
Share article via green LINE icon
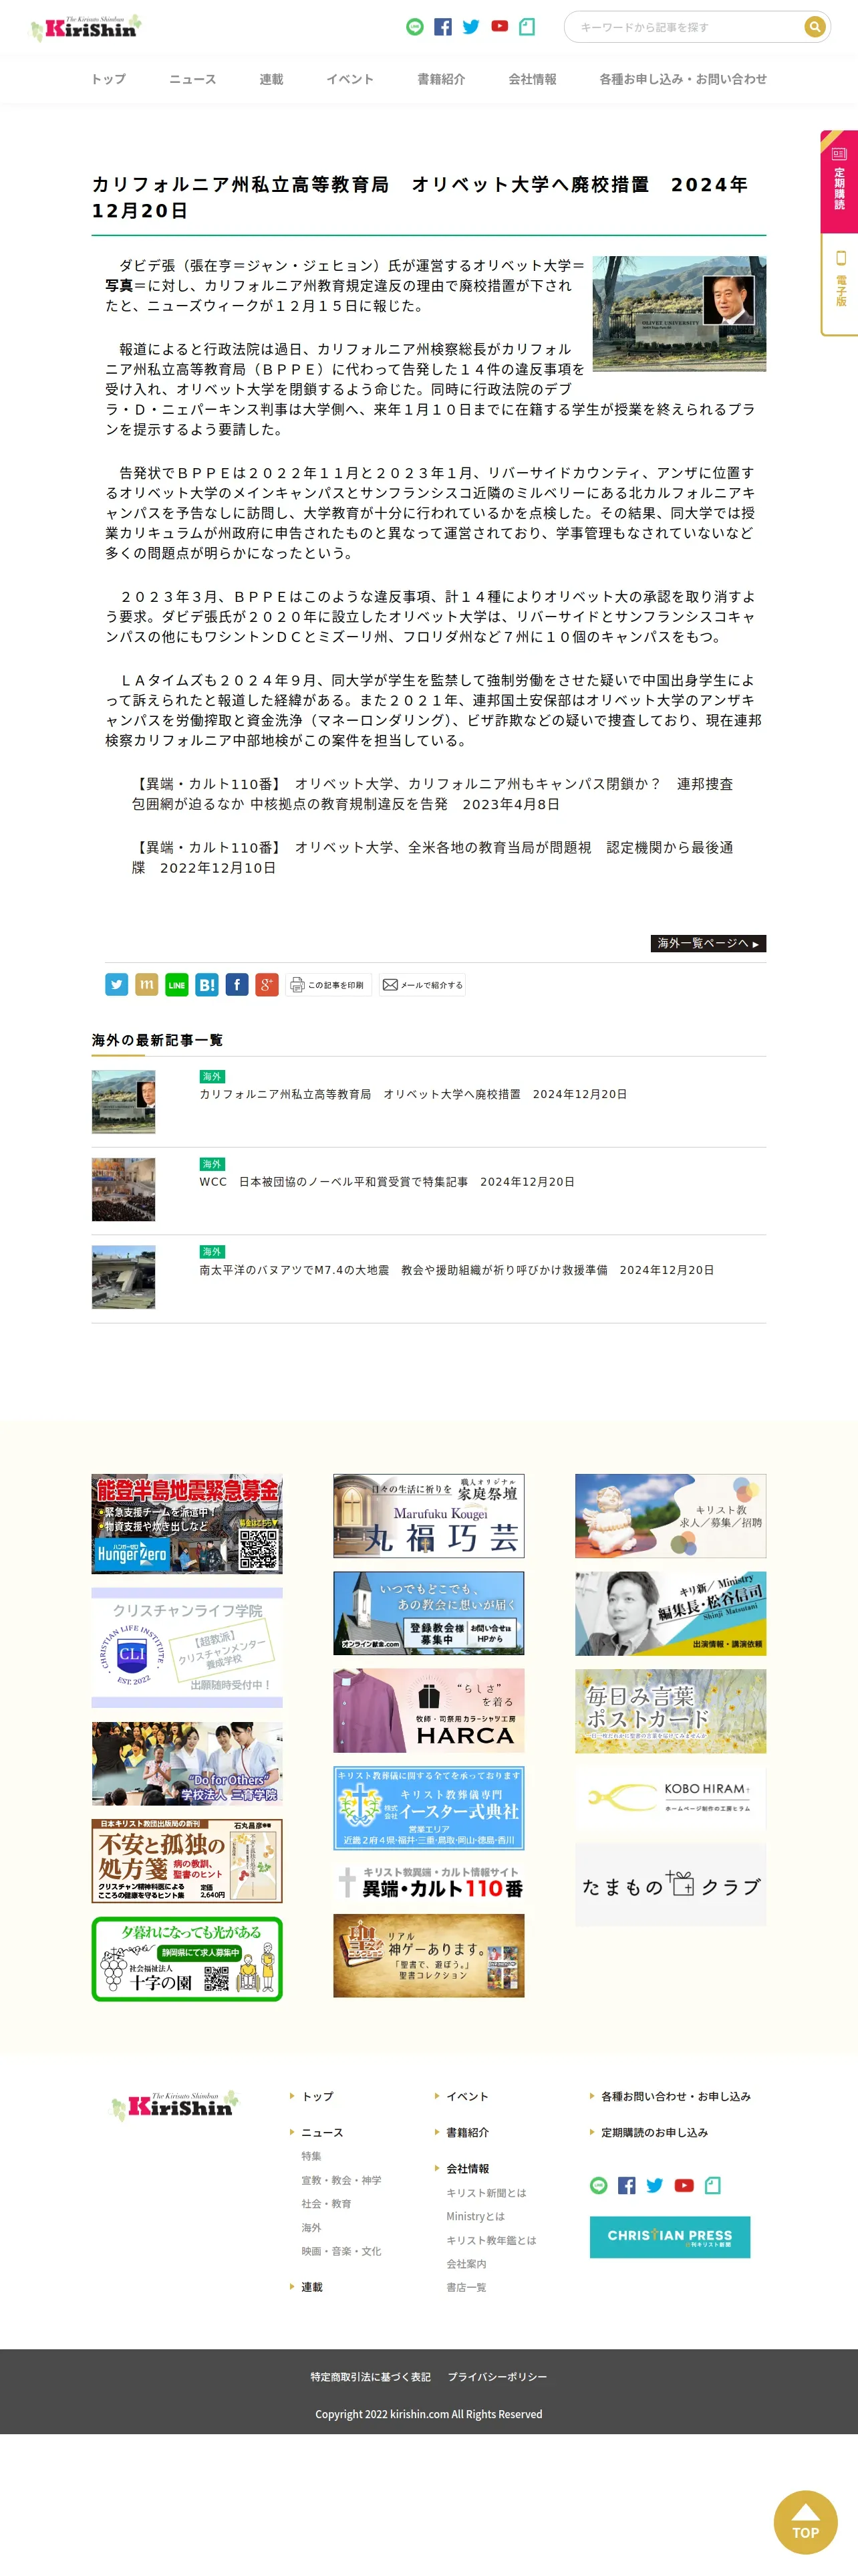click(177, 985)
